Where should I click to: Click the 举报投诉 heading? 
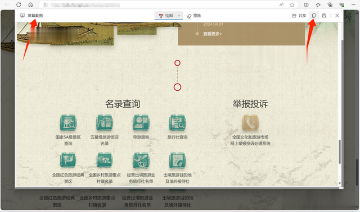pyautogui.click(x=250, y=104)
